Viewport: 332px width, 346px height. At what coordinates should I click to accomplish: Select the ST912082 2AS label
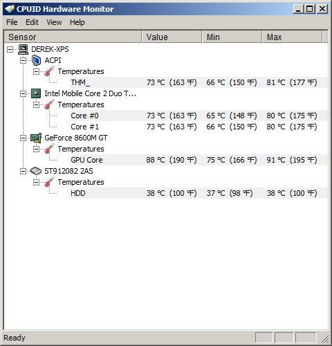coord(68,171)
